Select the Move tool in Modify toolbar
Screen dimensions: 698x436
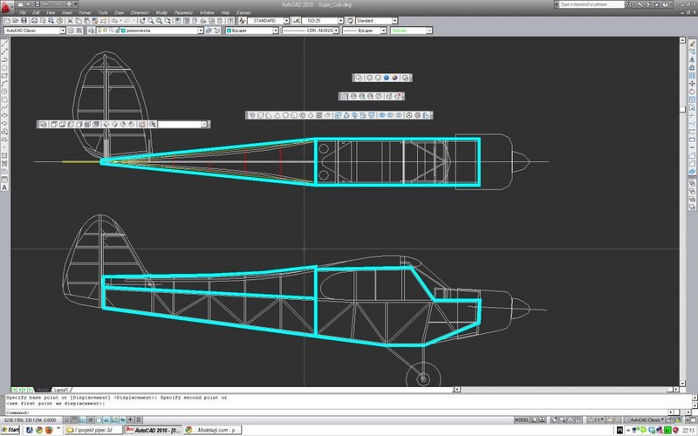(x=692, y=84)
